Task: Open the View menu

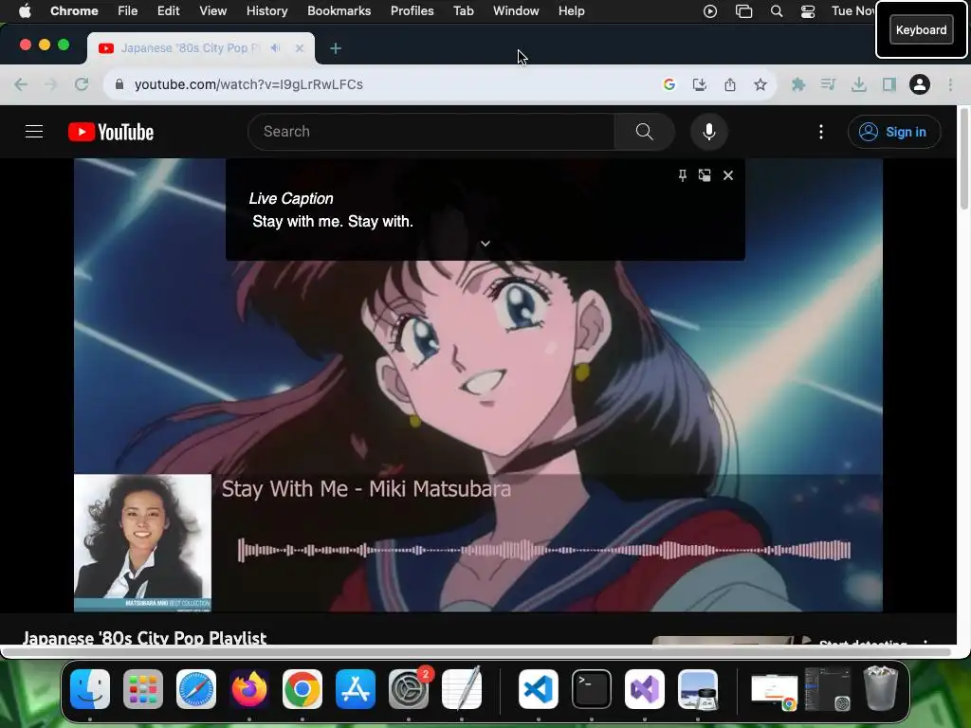Action: pyautogui.click(x=212, y=11)
